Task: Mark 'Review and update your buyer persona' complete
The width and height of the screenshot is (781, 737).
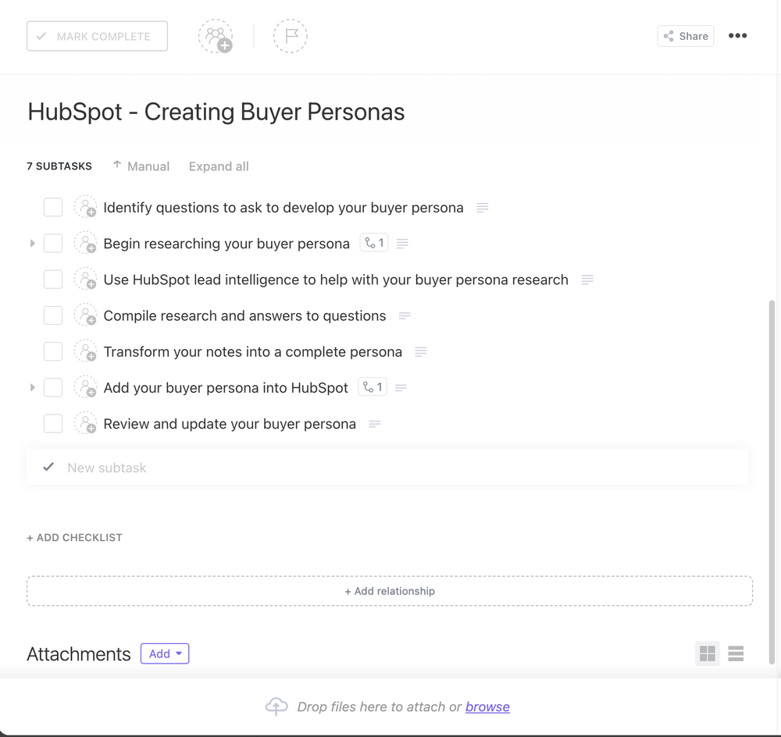Action: pos(52,423)
